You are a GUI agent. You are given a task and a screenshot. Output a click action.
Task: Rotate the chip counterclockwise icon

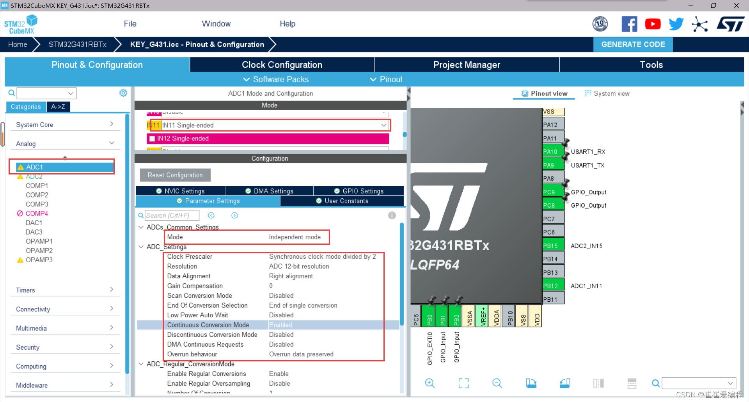(565, 383)
